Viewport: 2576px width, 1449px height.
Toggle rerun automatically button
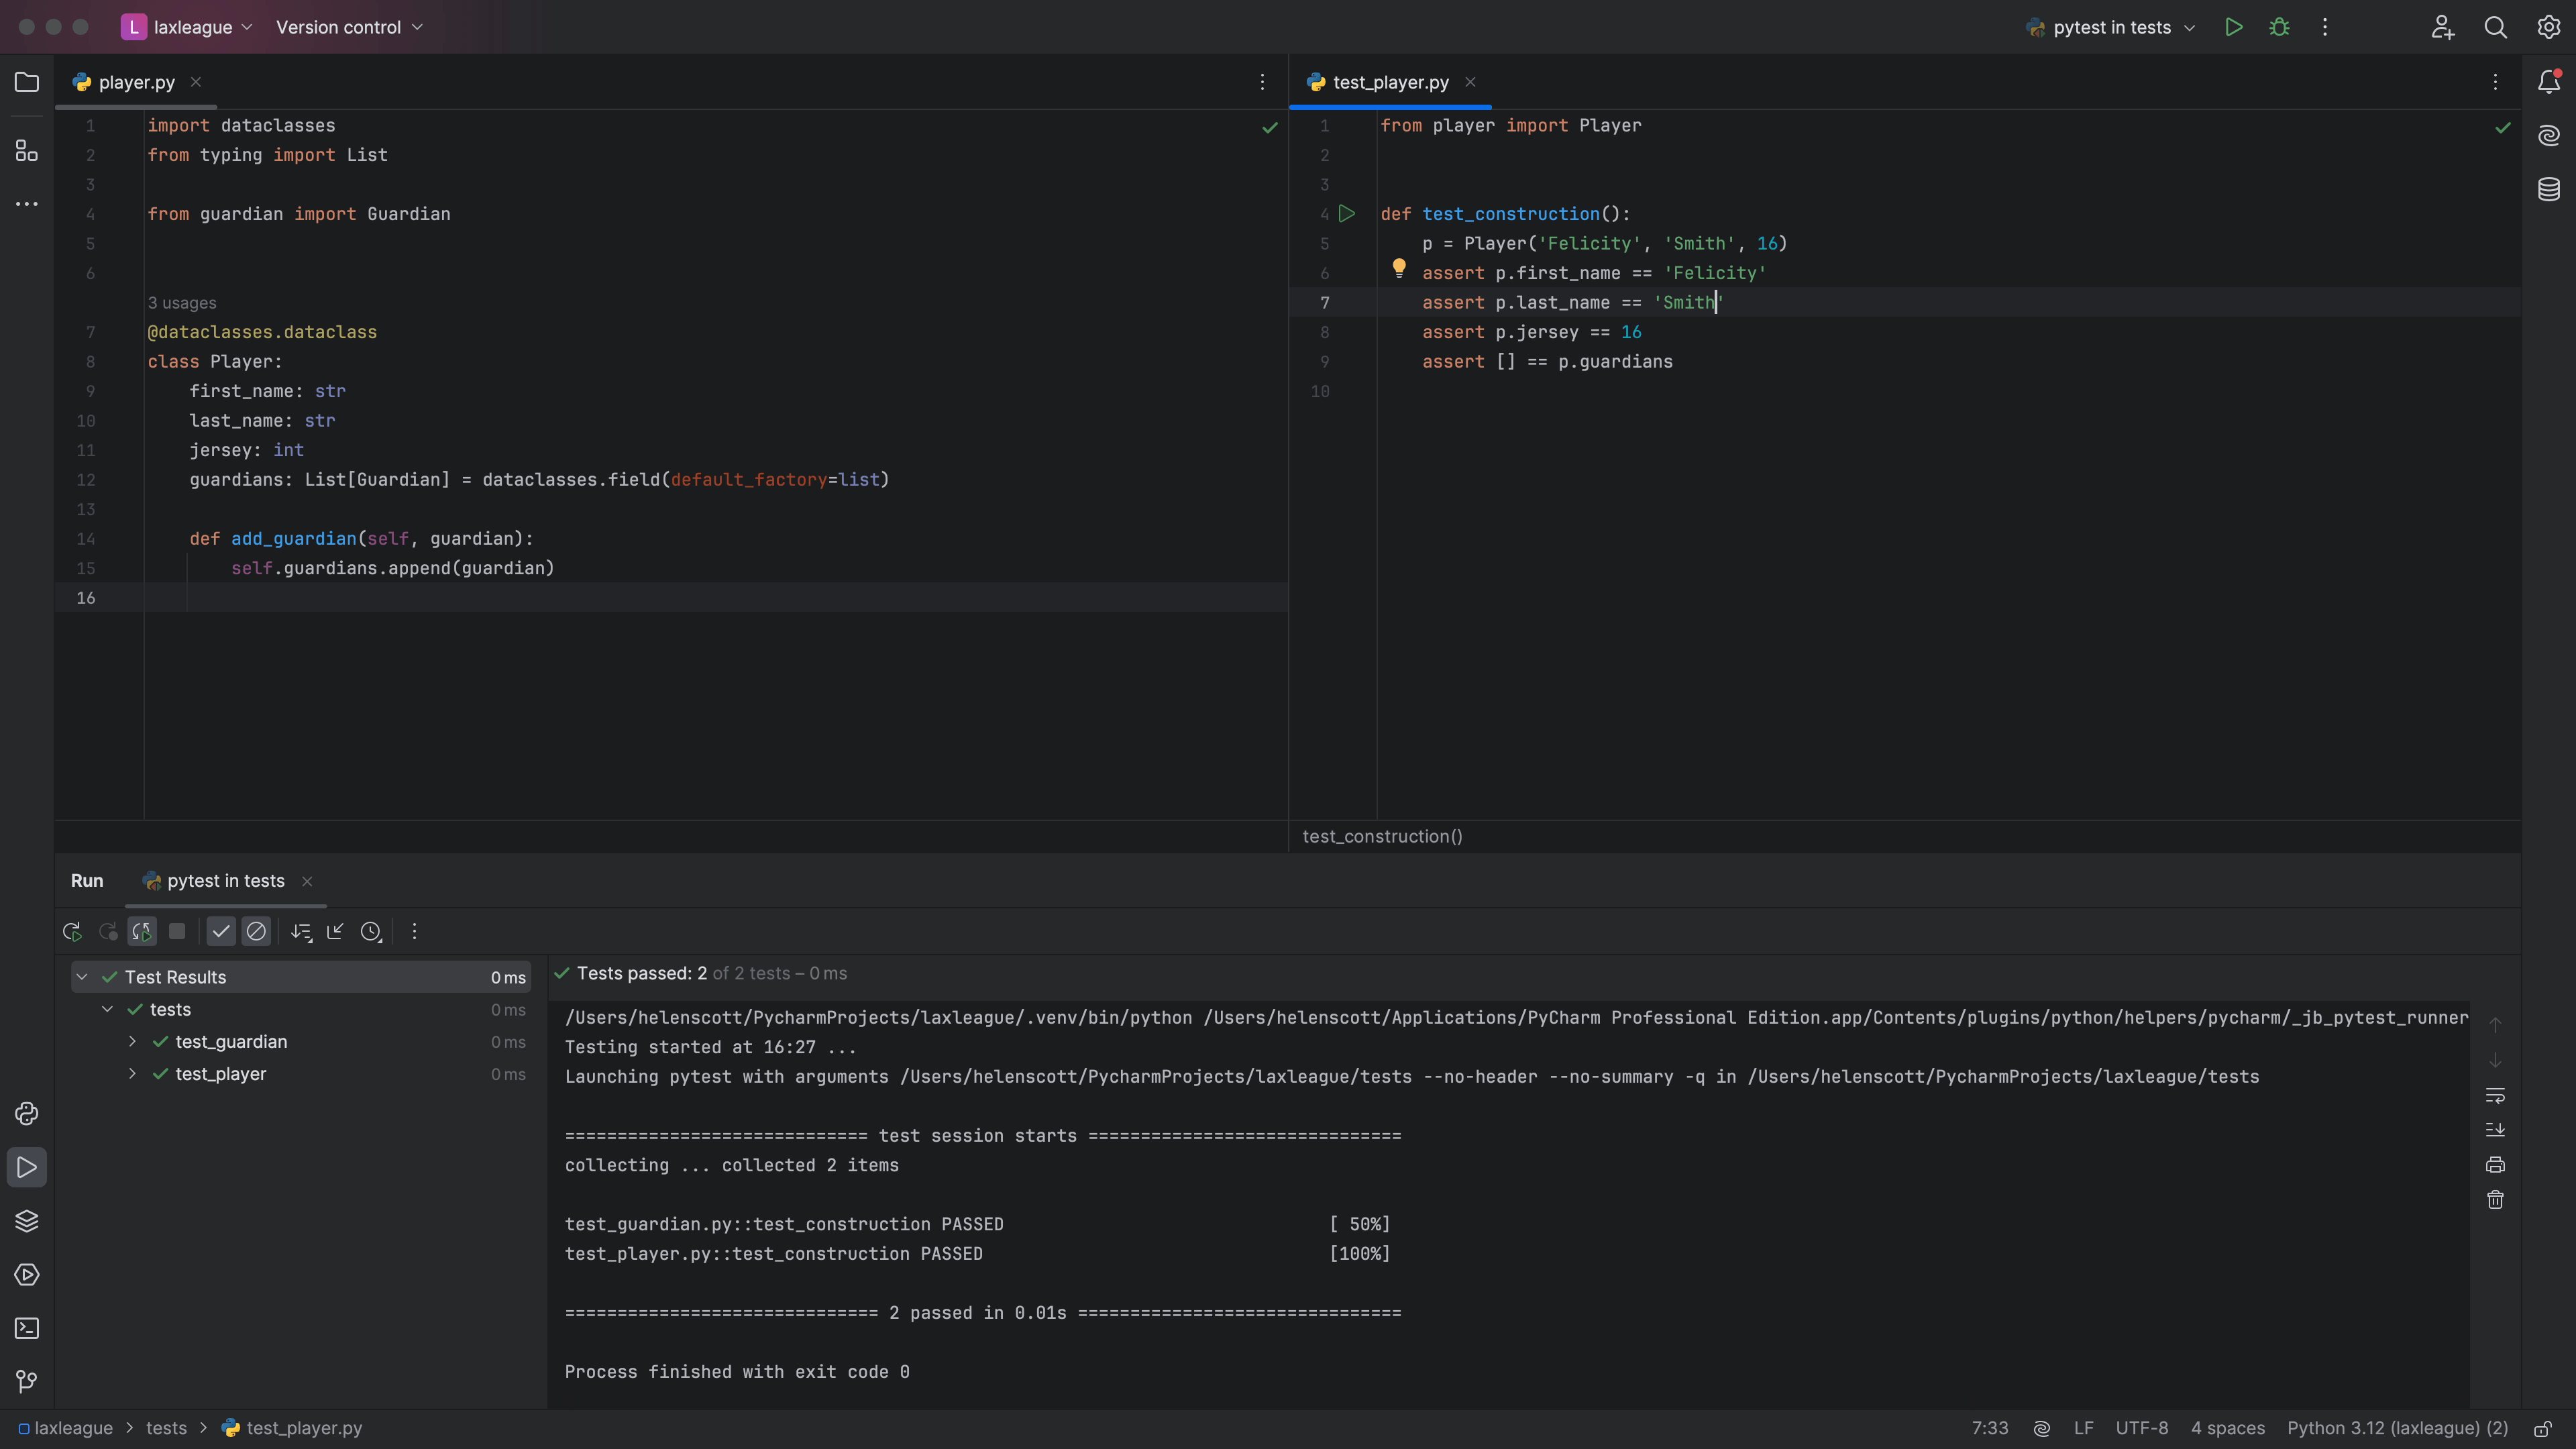tap(142, 932)
